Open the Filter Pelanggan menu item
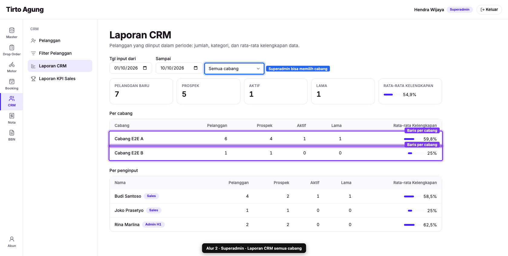Image resolution: width=508 pixels, height=256 pixels. tap(60, 53)
